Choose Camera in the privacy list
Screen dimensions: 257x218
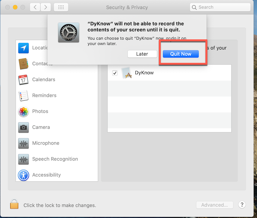pyautogui.click(x=41, y=127)
